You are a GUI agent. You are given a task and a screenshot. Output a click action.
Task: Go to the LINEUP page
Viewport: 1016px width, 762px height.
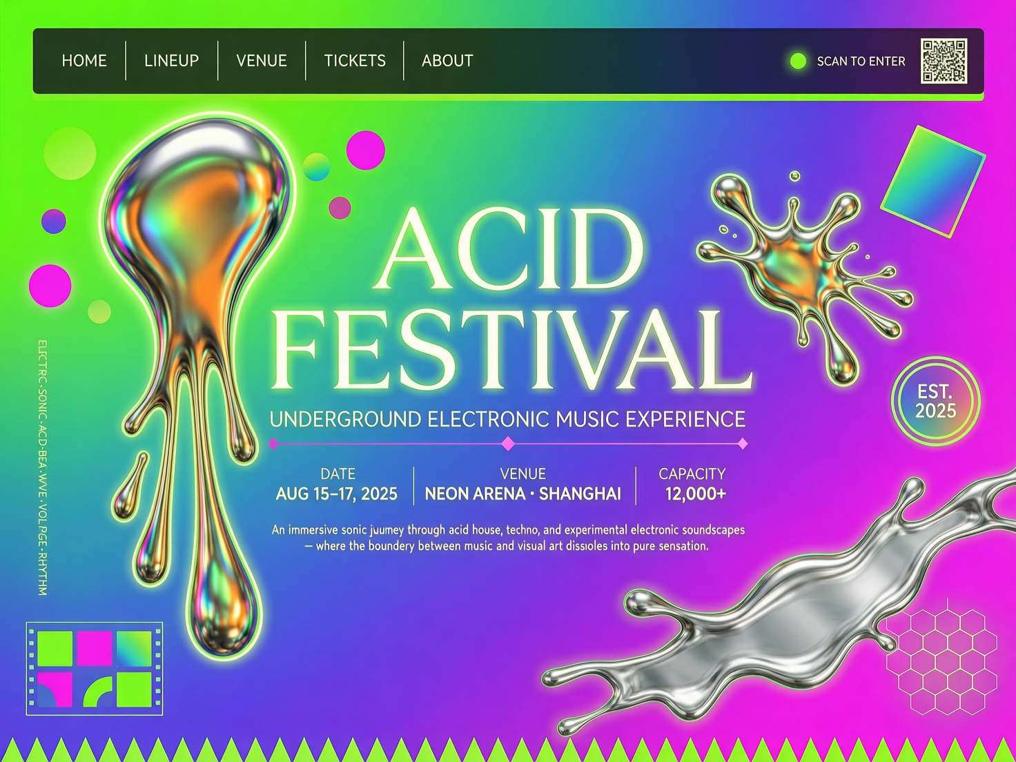[x=171, y=61]
